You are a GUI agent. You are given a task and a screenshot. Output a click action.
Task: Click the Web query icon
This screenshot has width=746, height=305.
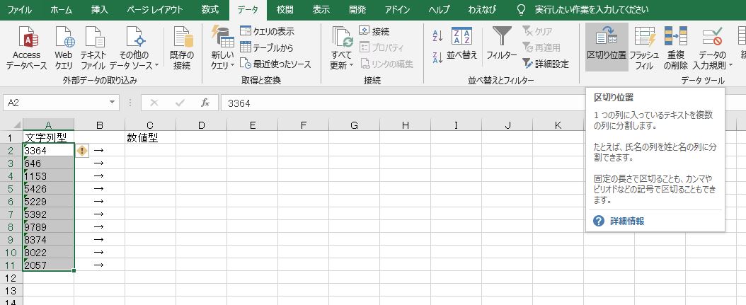pos(64,37)
